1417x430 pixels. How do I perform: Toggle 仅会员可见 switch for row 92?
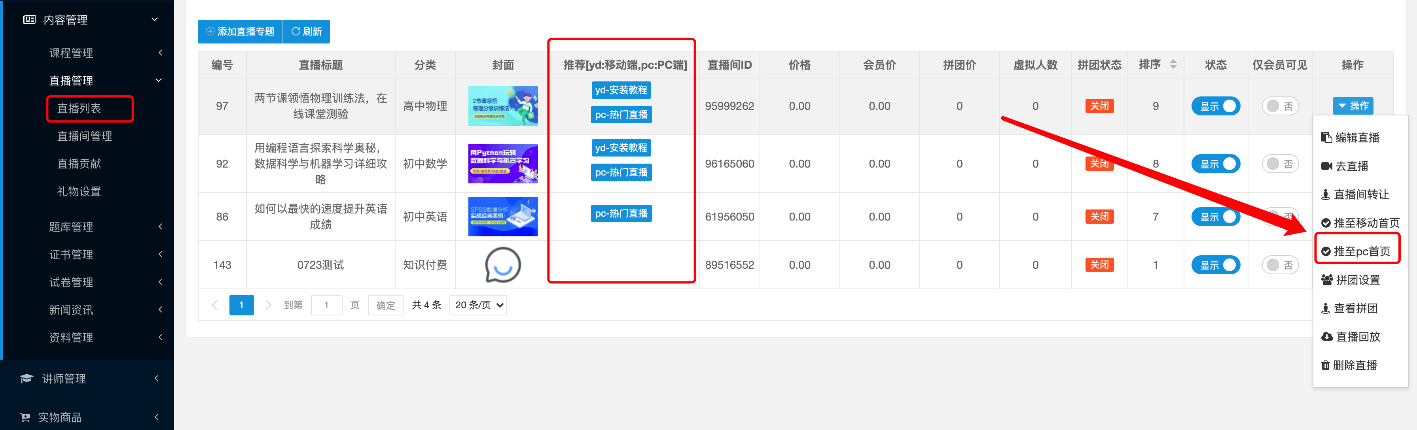[1280, 164]
